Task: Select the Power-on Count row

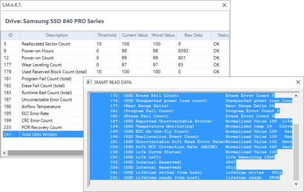Action: tap(115, 58)
